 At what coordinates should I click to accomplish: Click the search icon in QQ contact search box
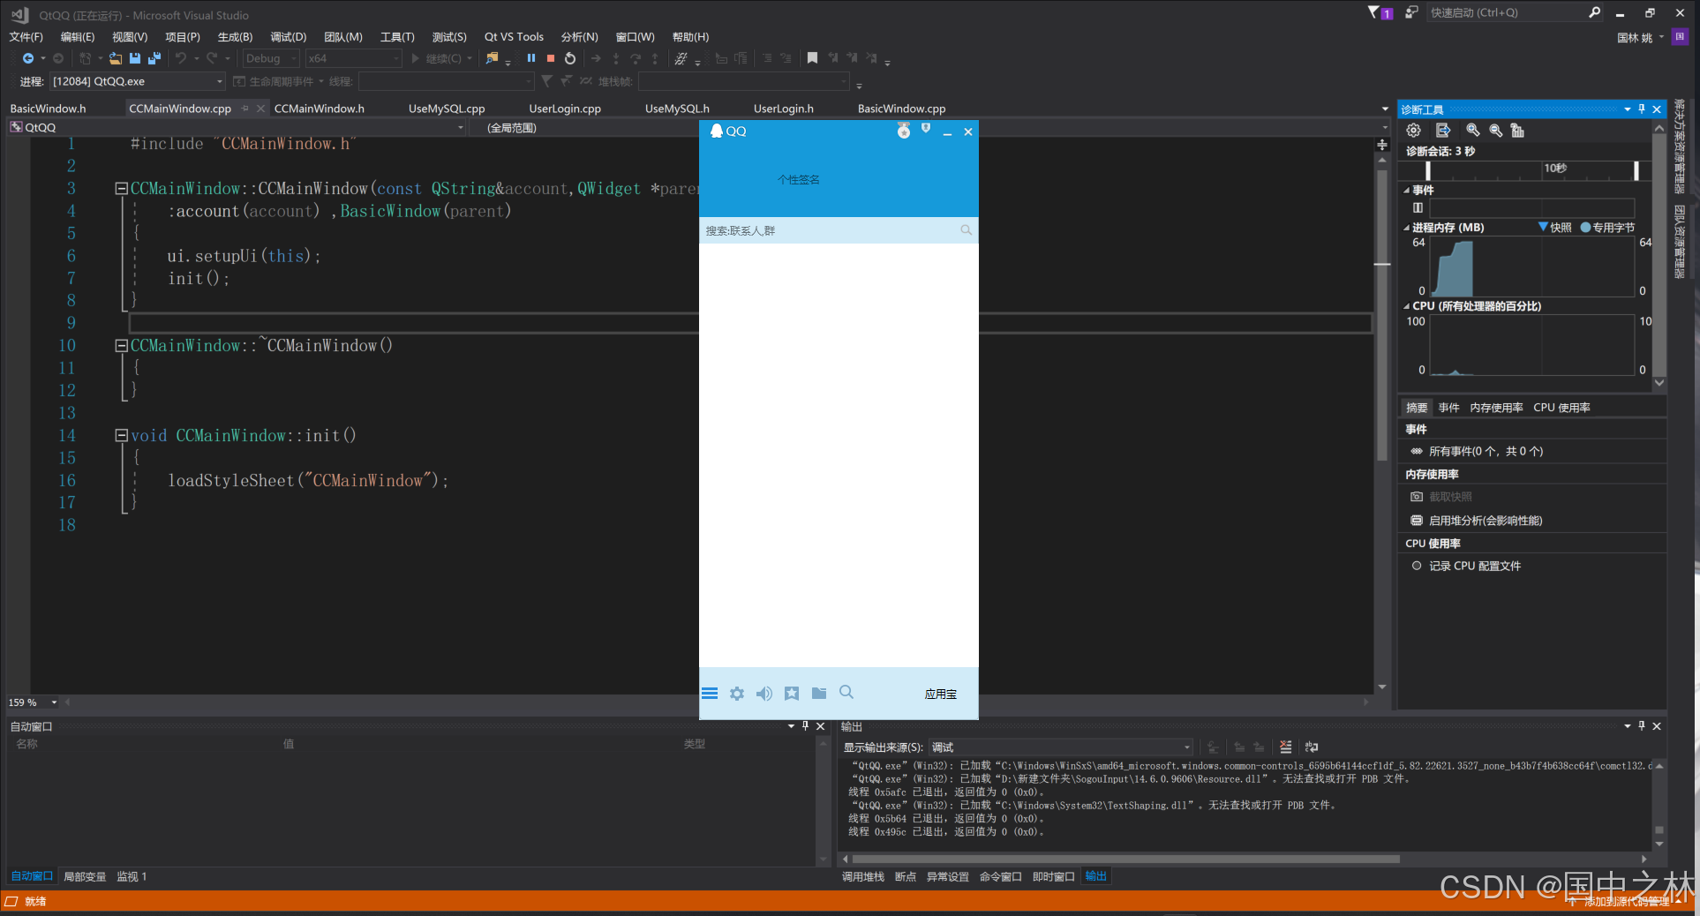pos(967,230)
